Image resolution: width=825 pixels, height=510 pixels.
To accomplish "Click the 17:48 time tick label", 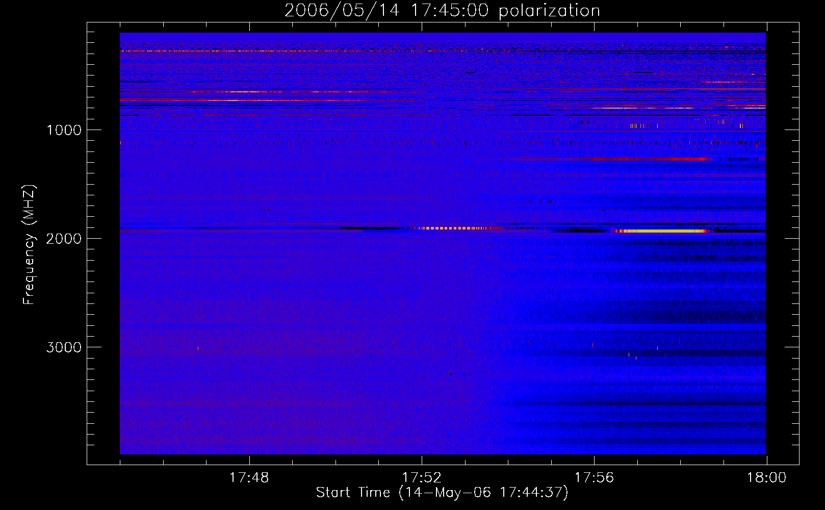I will pos(249,478).
